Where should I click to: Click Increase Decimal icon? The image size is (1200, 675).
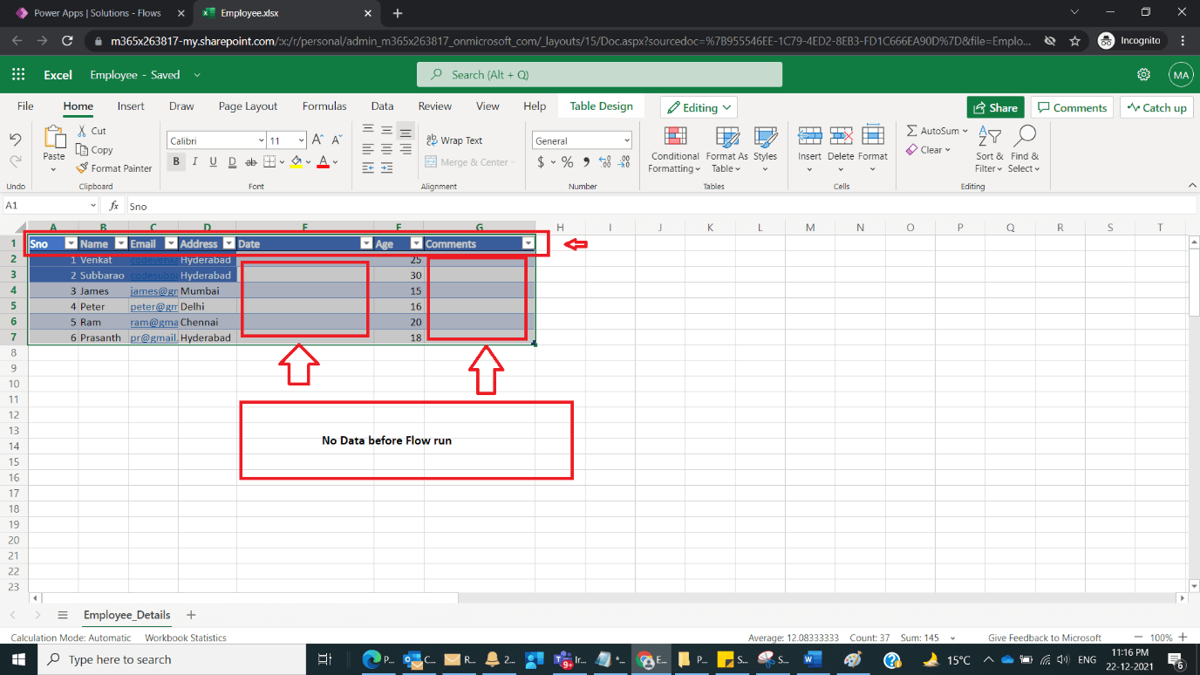(x=604, y=162)
